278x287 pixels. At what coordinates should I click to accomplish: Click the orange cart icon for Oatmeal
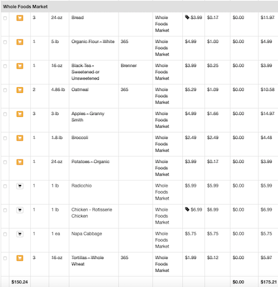click(x=20, y=90)
